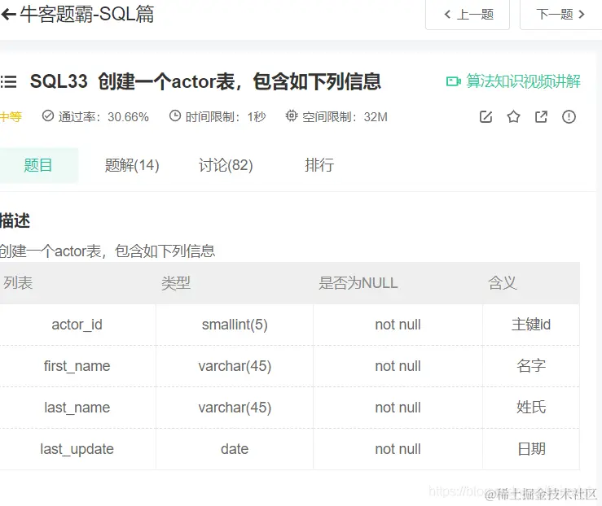This screenshot has height=506, width=602.
Task: Click the SQL33 question title
Action: [x=205, y=81]
